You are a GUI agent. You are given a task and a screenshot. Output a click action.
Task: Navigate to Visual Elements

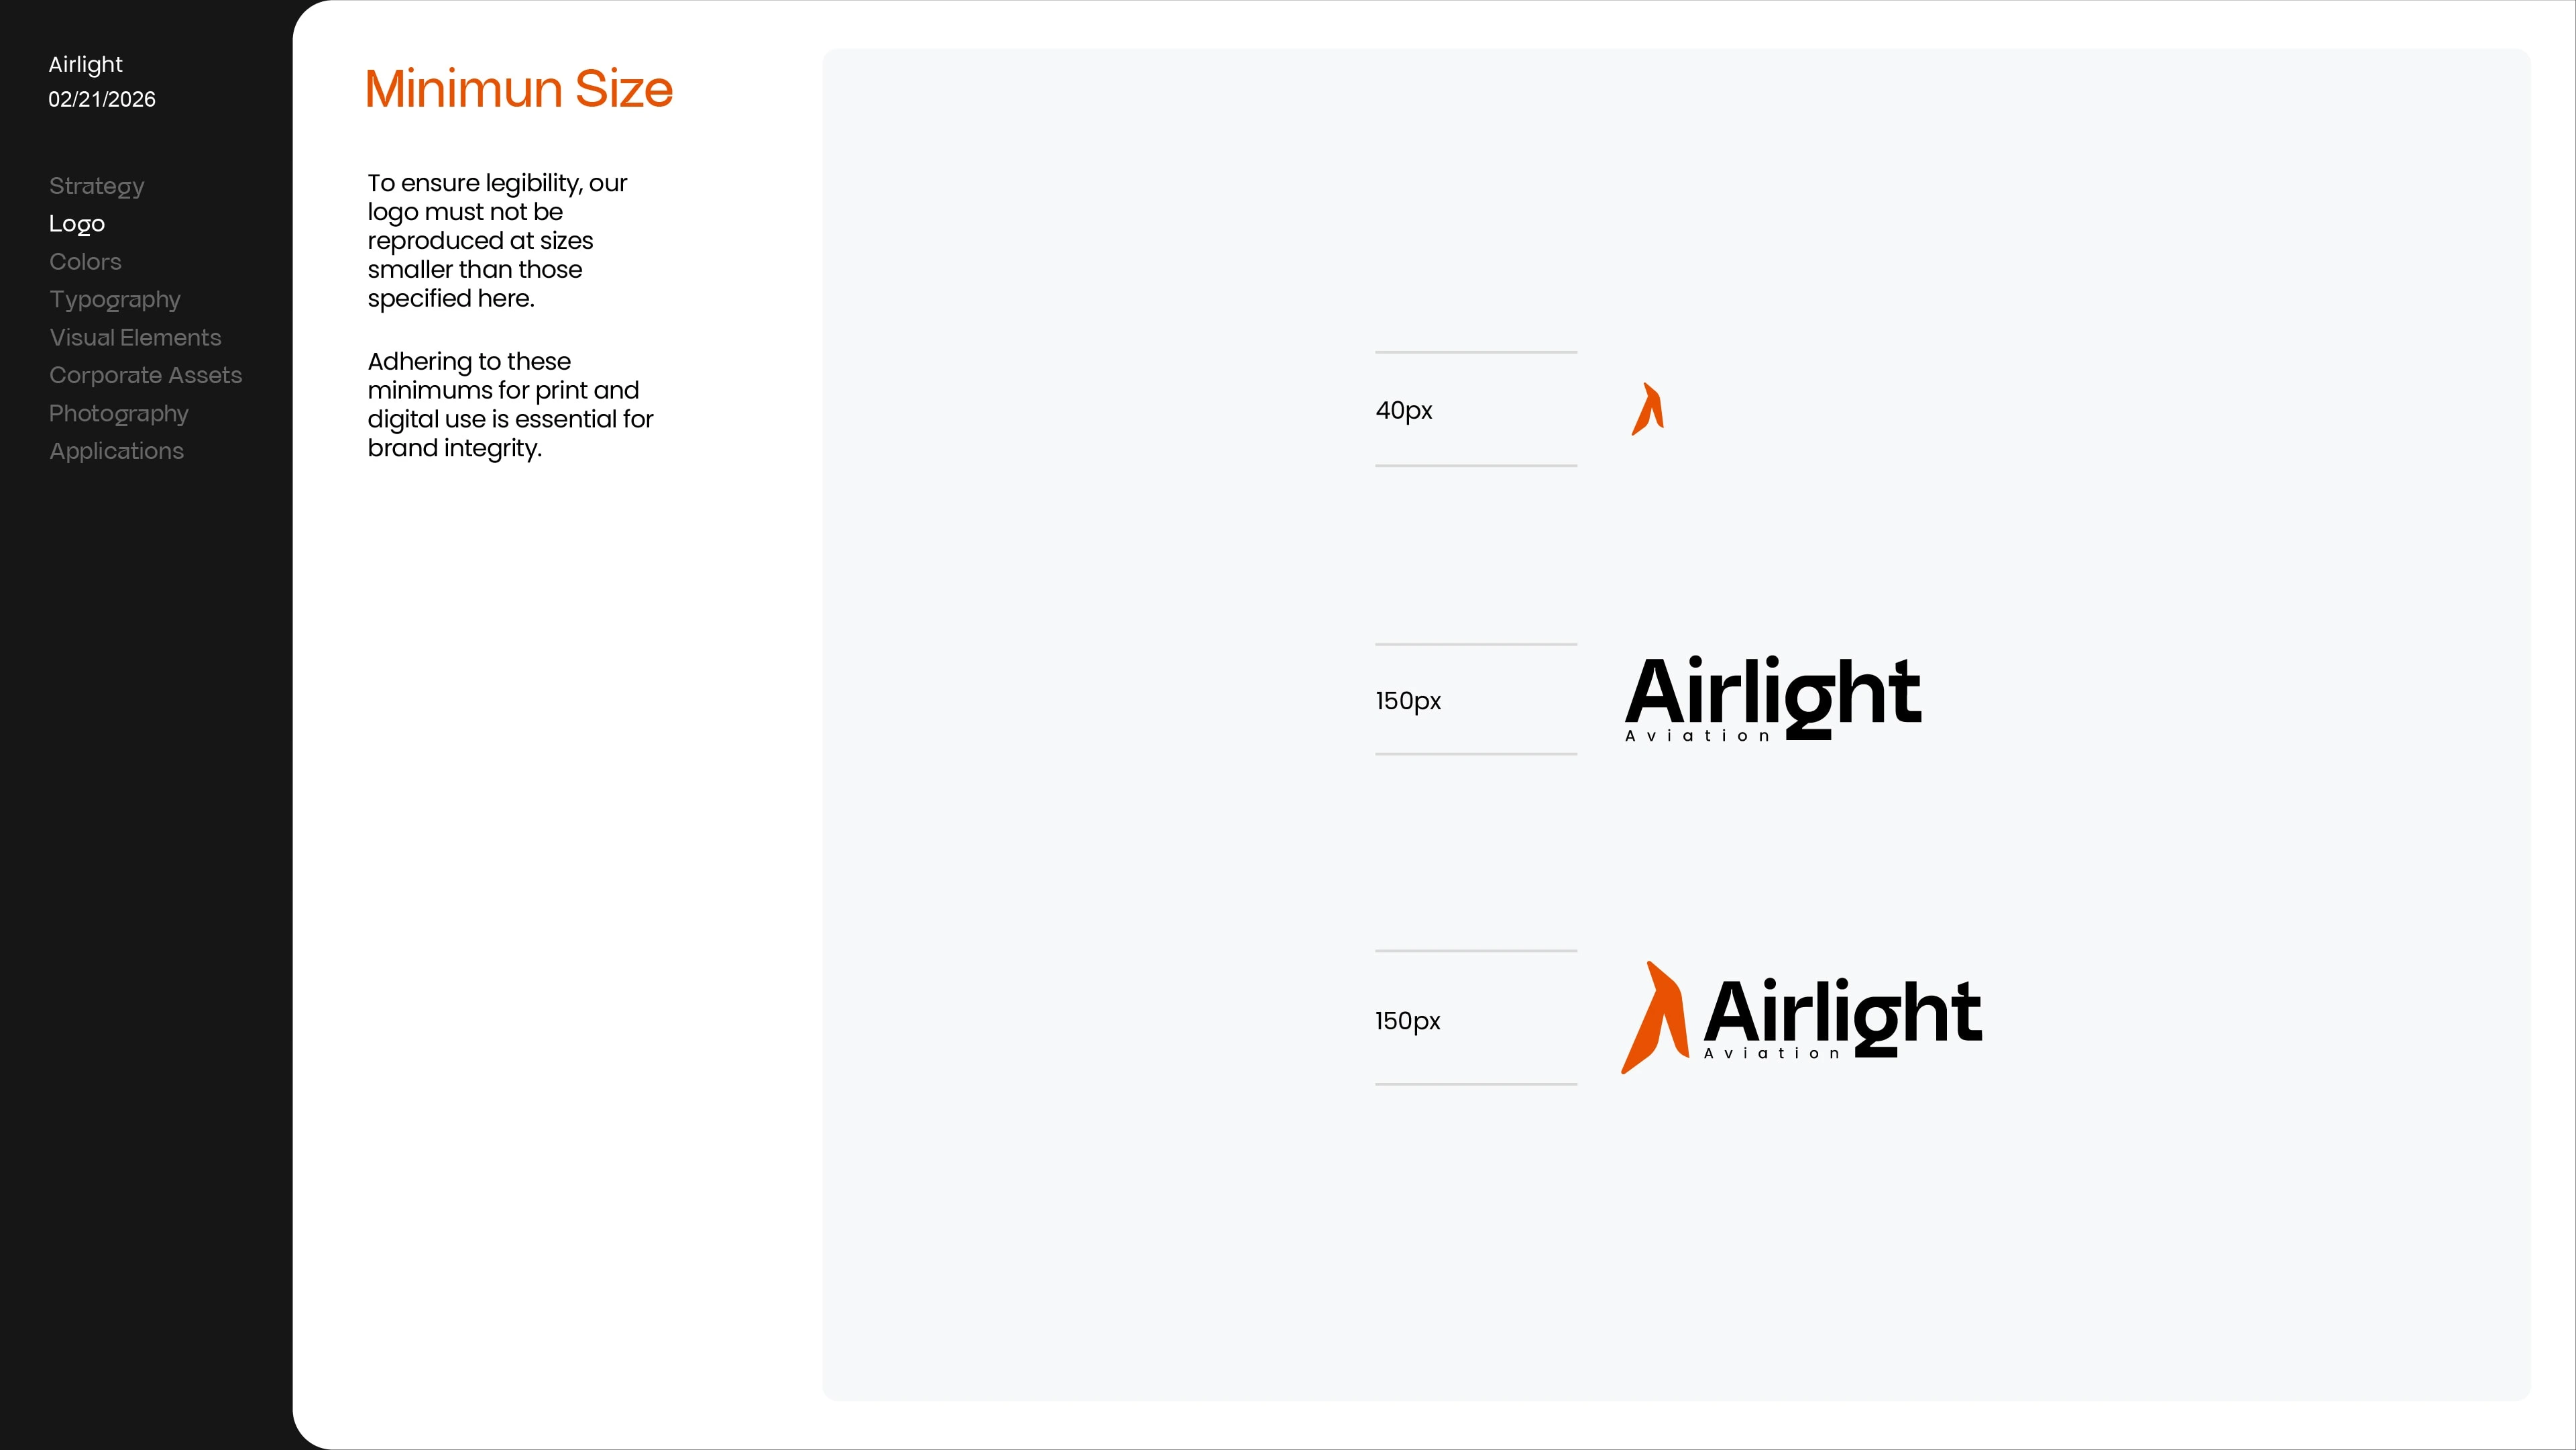click(x=135, y=338)
